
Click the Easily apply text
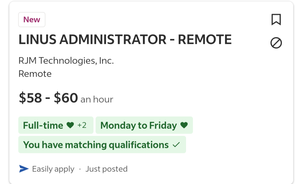[53, 169]
